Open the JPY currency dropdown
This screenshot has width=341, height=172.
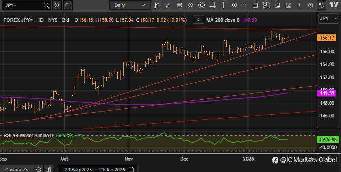point(328,19)
